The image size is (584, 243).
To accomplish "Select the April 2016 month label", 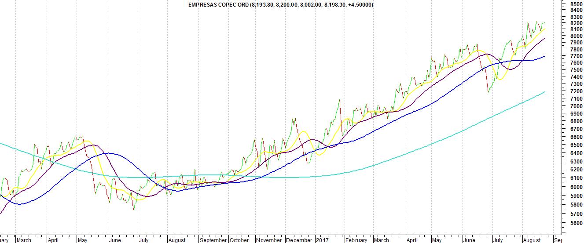I will coord(53,240).
